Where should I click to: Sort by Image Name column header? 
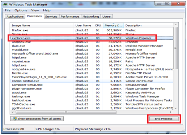42,26
